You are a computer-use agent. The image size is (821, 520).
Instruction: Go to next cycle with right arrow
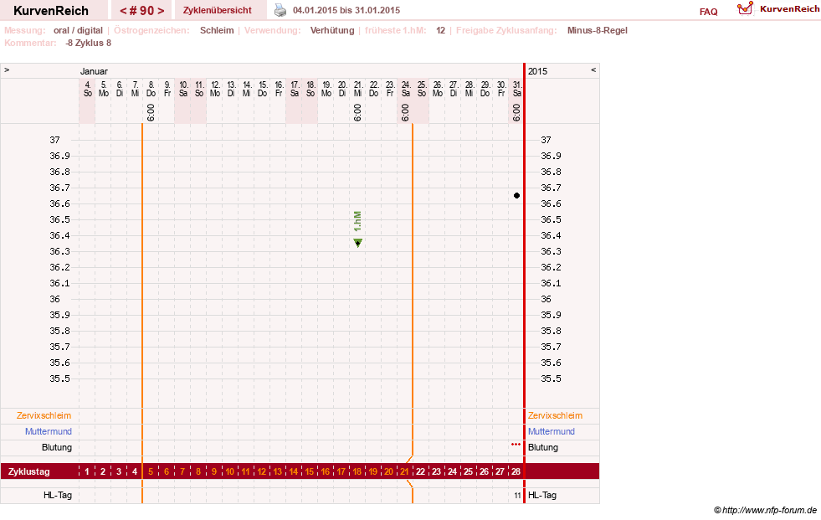(161, 11)
